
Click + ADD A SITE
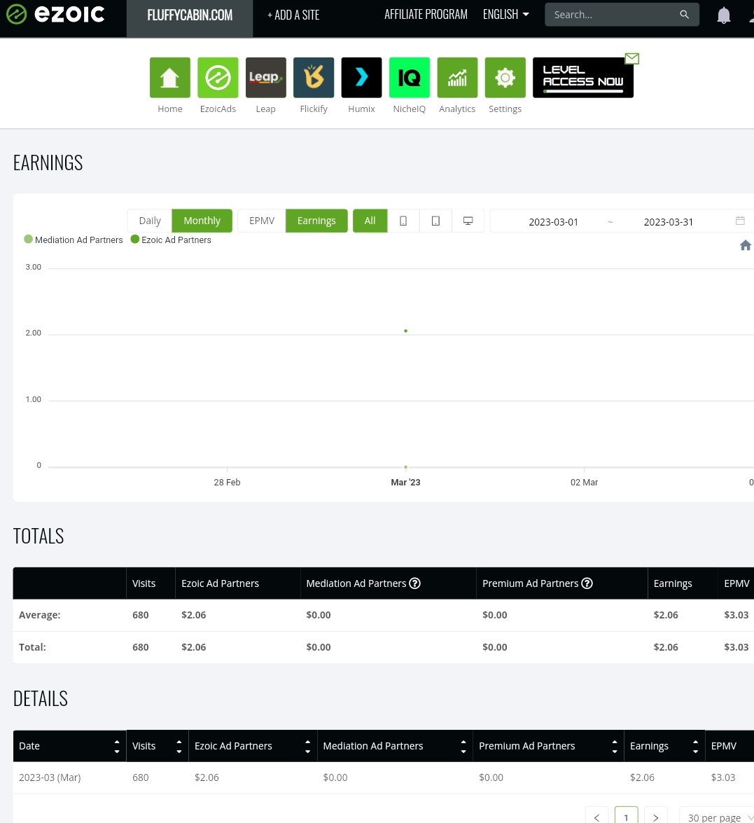point(293,15)
